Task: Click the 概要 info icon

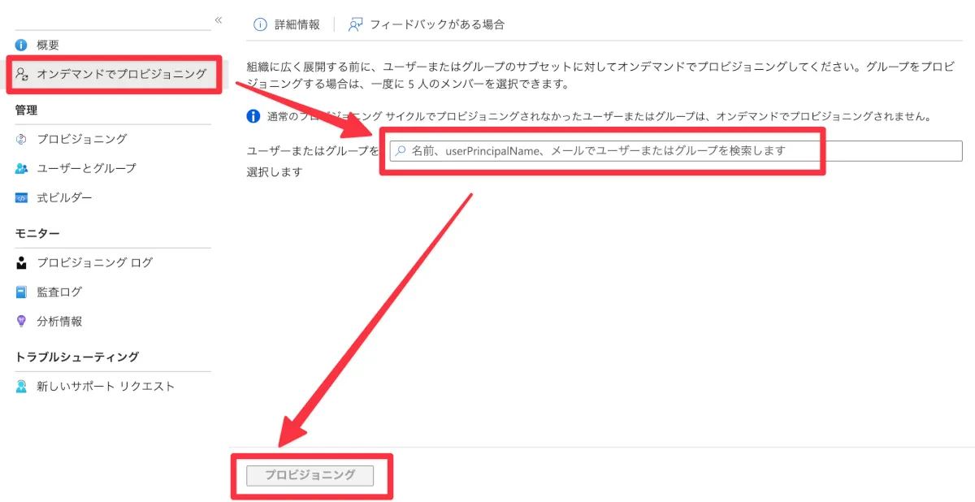Action: (x=22, y=45)
